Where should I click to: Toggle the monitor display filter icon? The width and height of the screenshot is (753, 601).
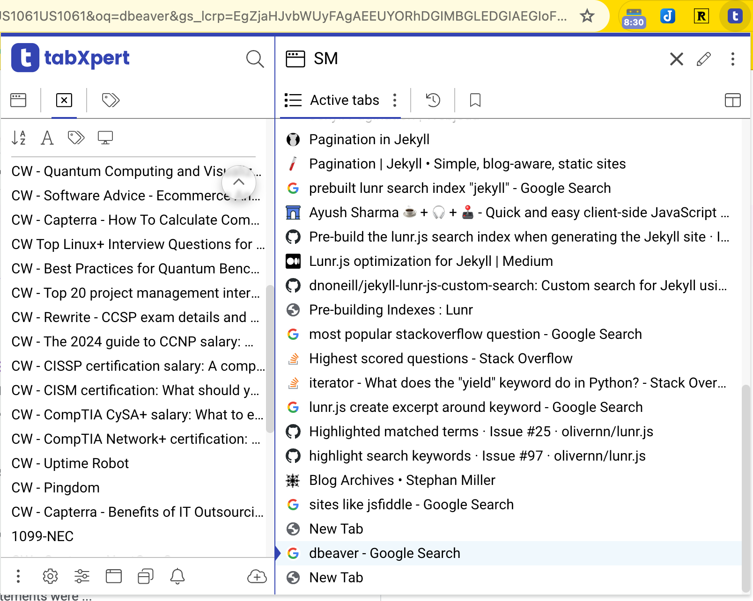pos(105,138)
